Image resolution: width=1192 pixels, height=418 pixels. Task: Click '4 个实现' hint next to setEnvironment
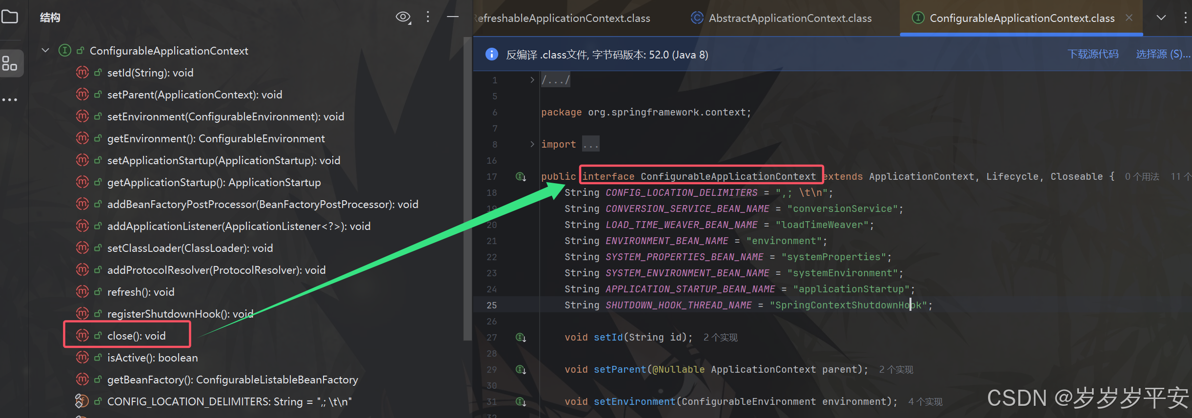(925, 401)
